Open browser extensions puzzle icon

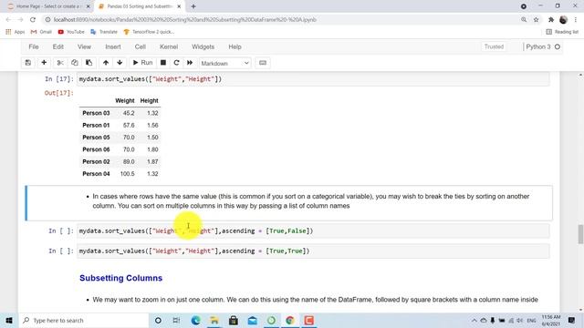pos(551,20)
